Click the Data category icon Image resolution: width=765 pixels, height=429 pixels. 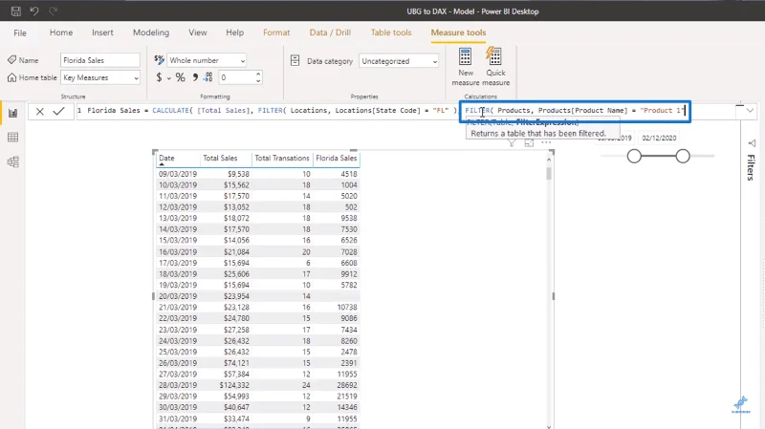click(295, 60)
